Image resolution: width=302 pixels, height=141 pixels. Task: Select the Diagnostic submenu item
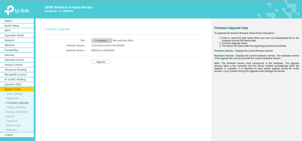[12, 98]
